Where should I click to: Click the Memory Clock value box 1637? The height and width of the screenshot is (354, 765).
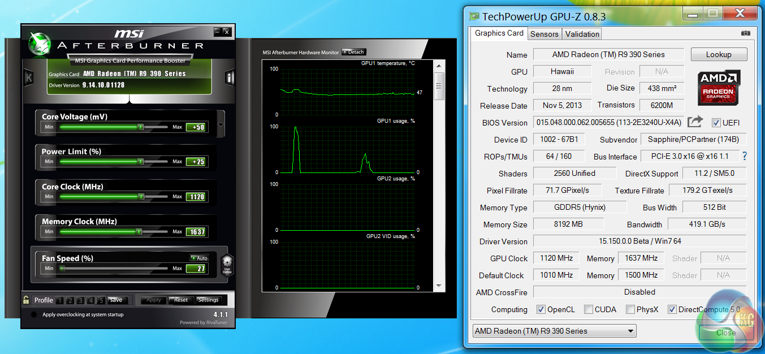pos(196,232)
